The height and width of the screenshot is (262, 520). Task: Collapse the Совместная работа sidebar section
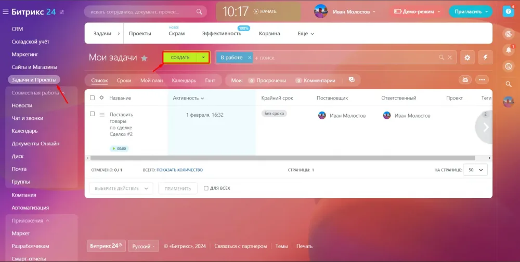click(38, 93)
